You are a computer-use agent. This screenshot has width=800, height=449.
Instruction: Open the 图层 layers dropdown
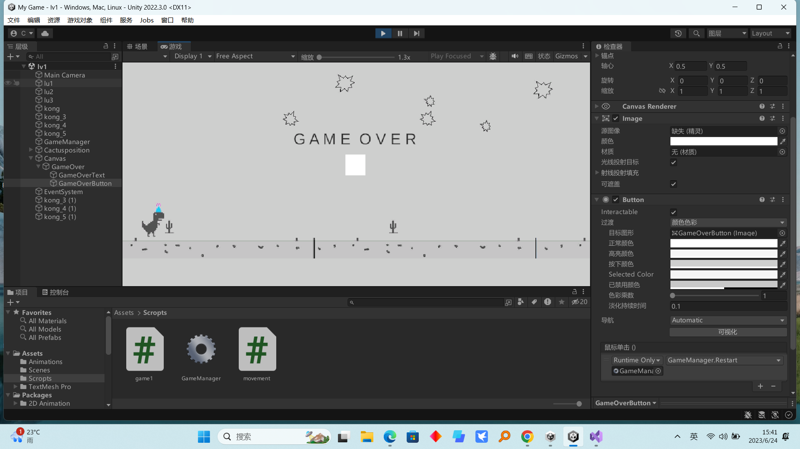click(727, 33)
